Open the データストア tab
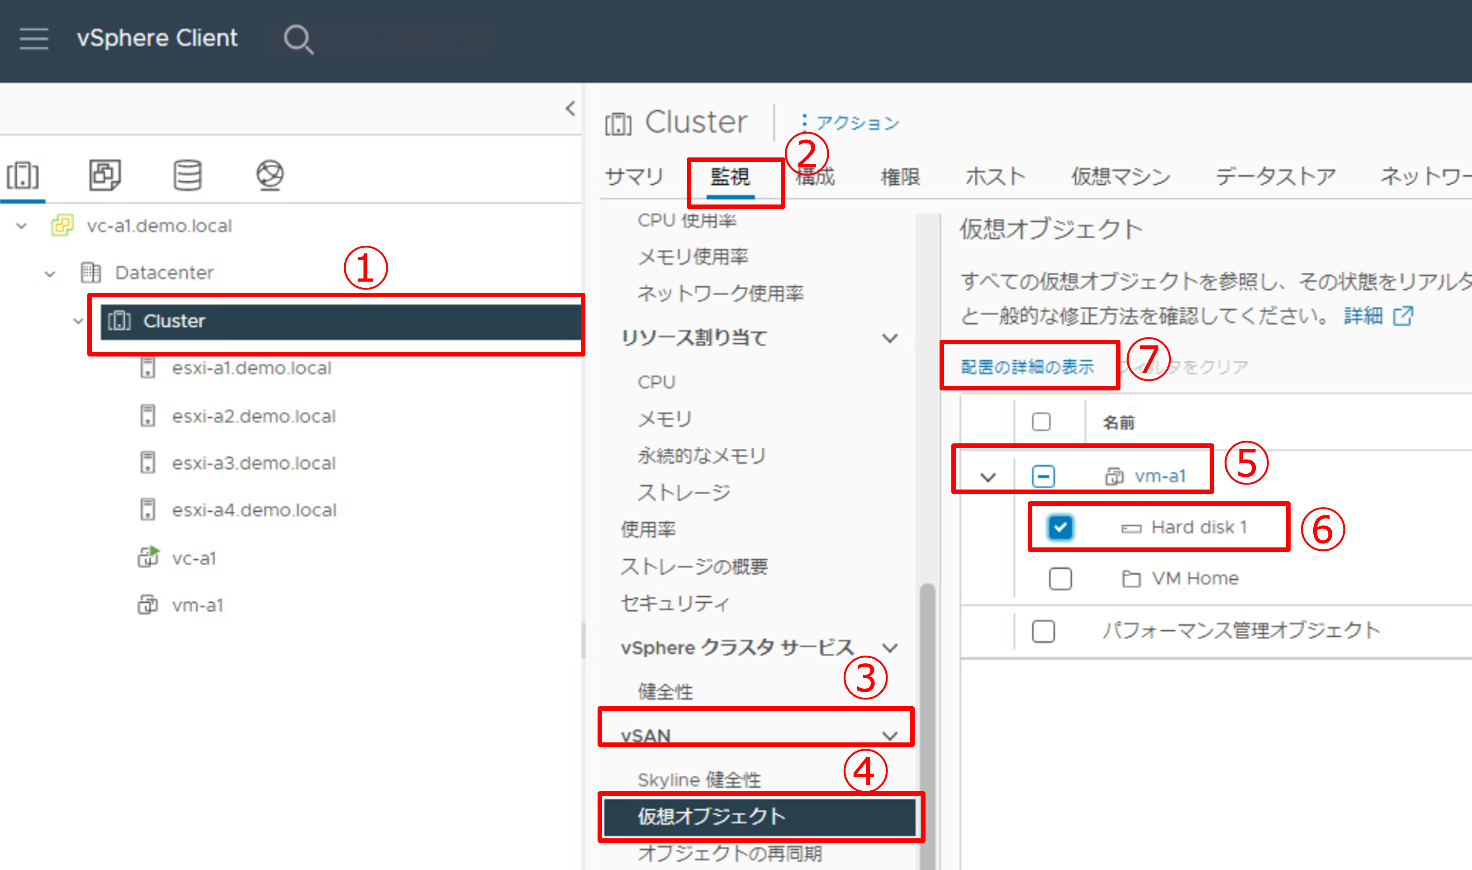This screenshot has width=1472, height=870. (1276, 176)
